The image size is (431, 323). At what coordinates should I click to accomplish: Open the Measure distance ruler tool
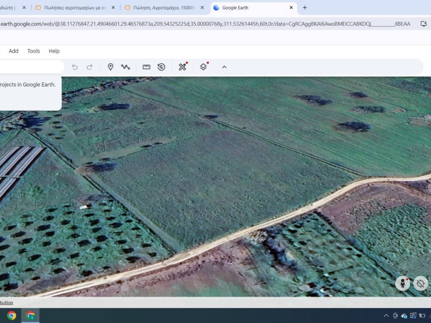tap(146, 67)
